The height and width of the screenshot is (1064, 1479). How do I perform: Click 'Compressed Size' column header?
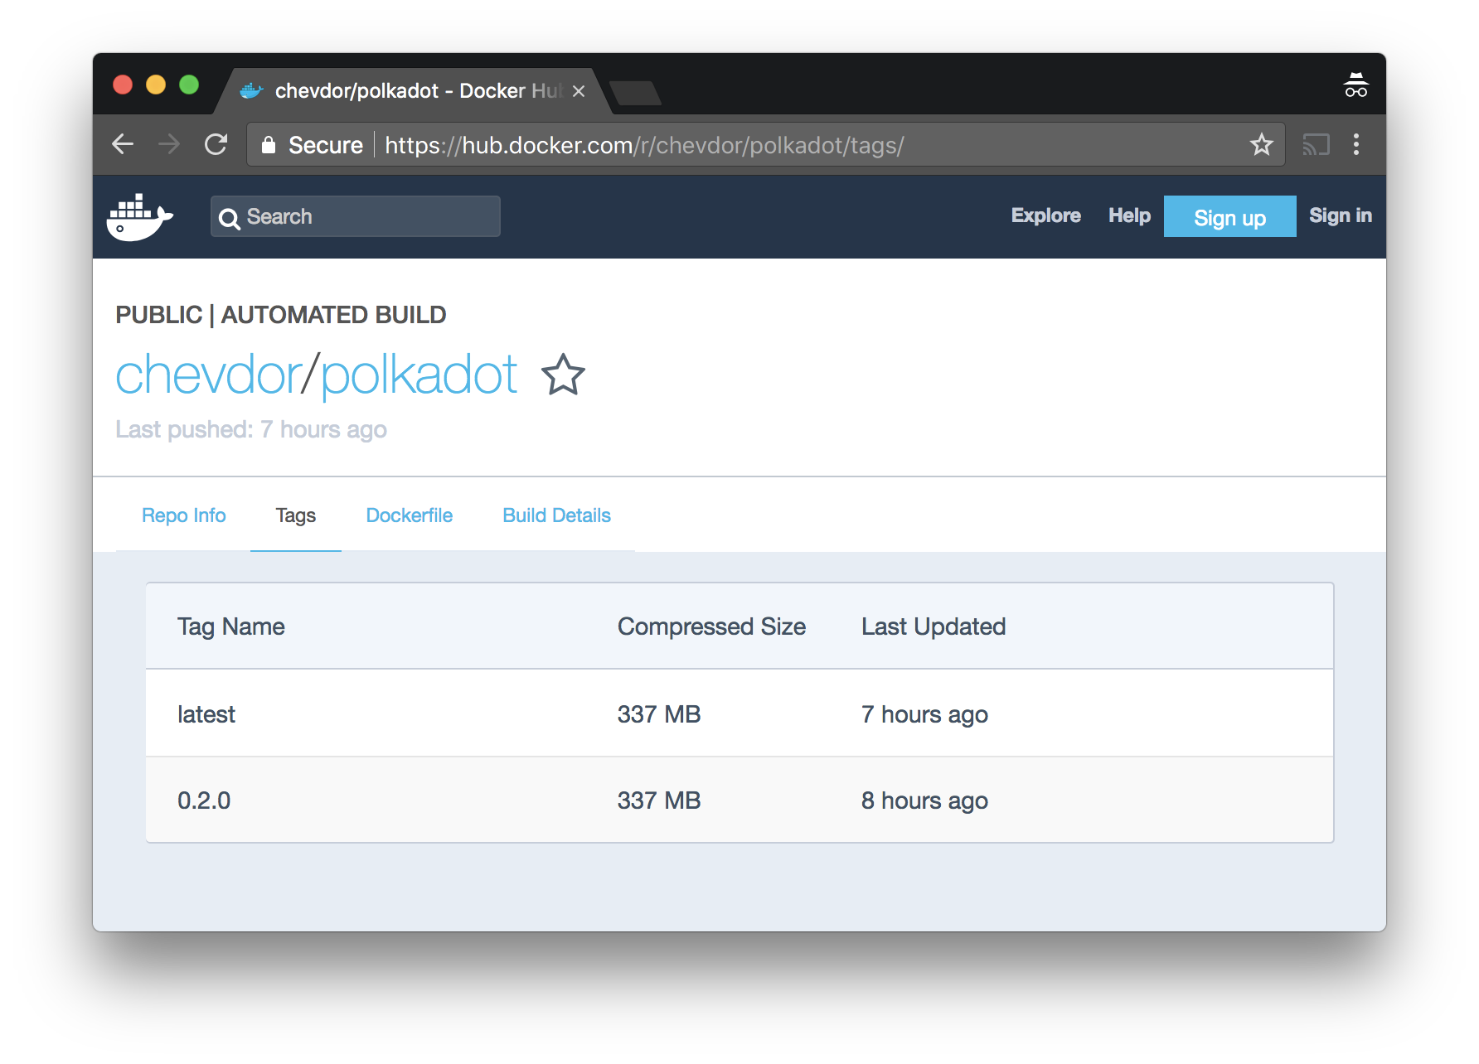pos(711,626)
